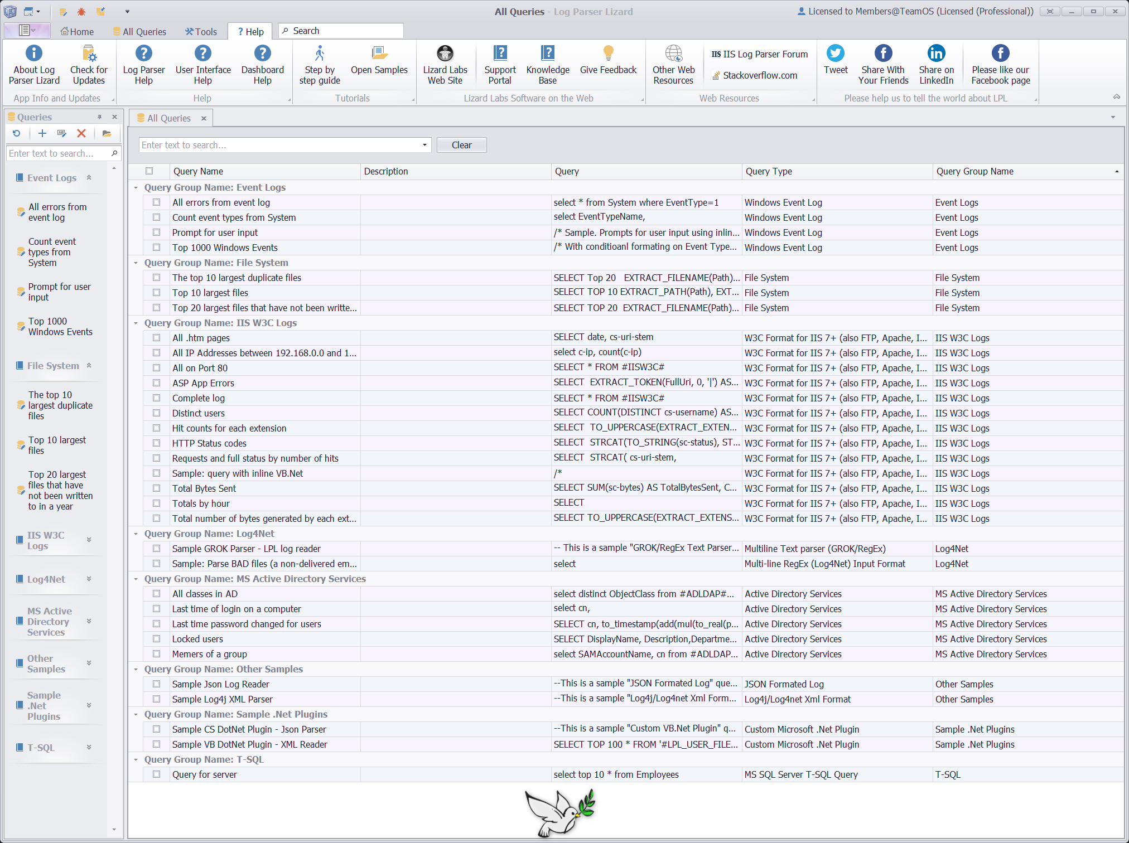Switch to the All Queries ribbon tab

pyautogui.click(x=139, y=31)
